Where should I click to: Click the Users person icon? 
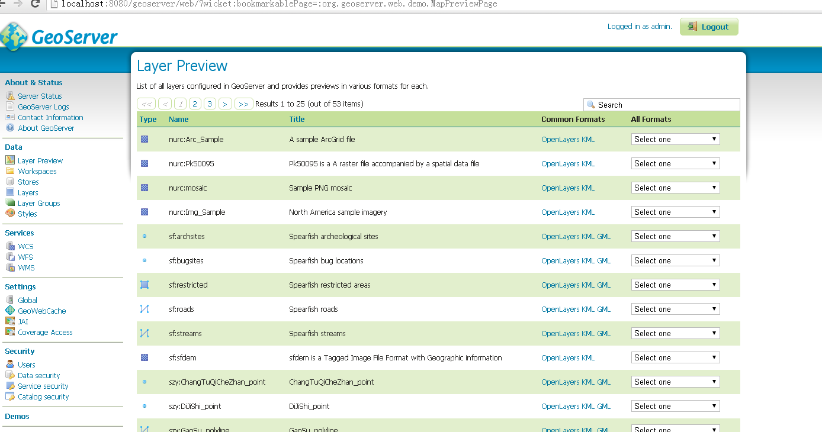click(x=10, y=365)
